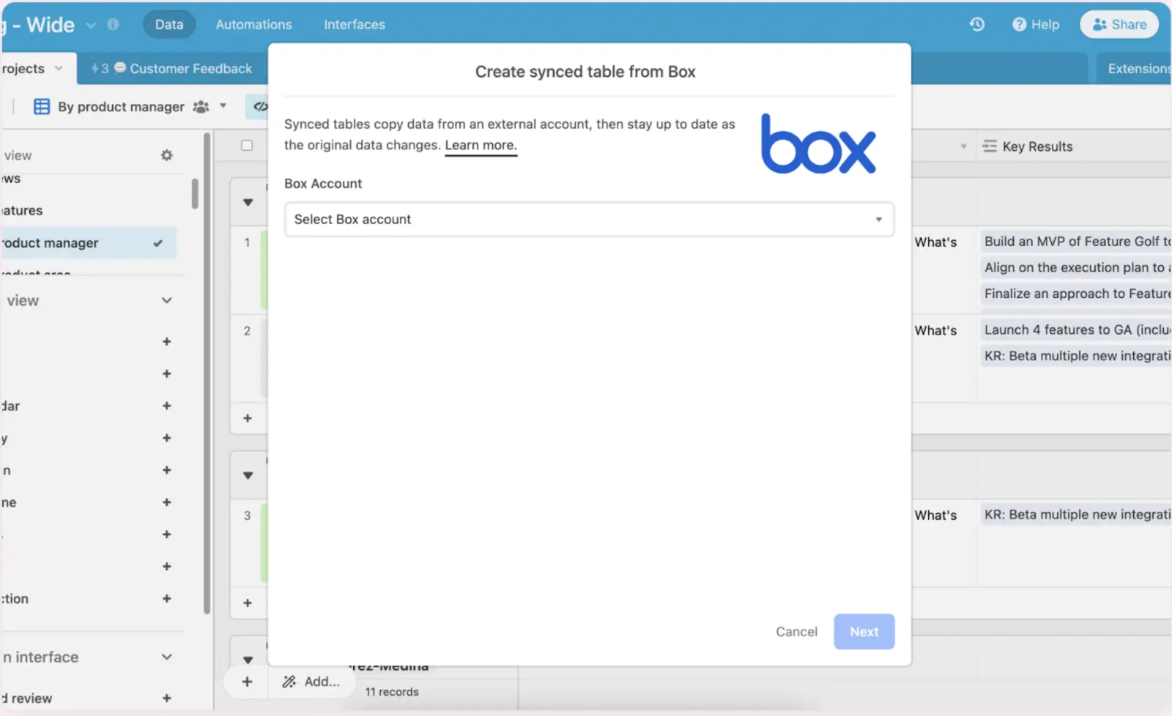This screenshot has width=1172, height=716.
Task: Add a record to the first group
Action: tap(248, 418)
